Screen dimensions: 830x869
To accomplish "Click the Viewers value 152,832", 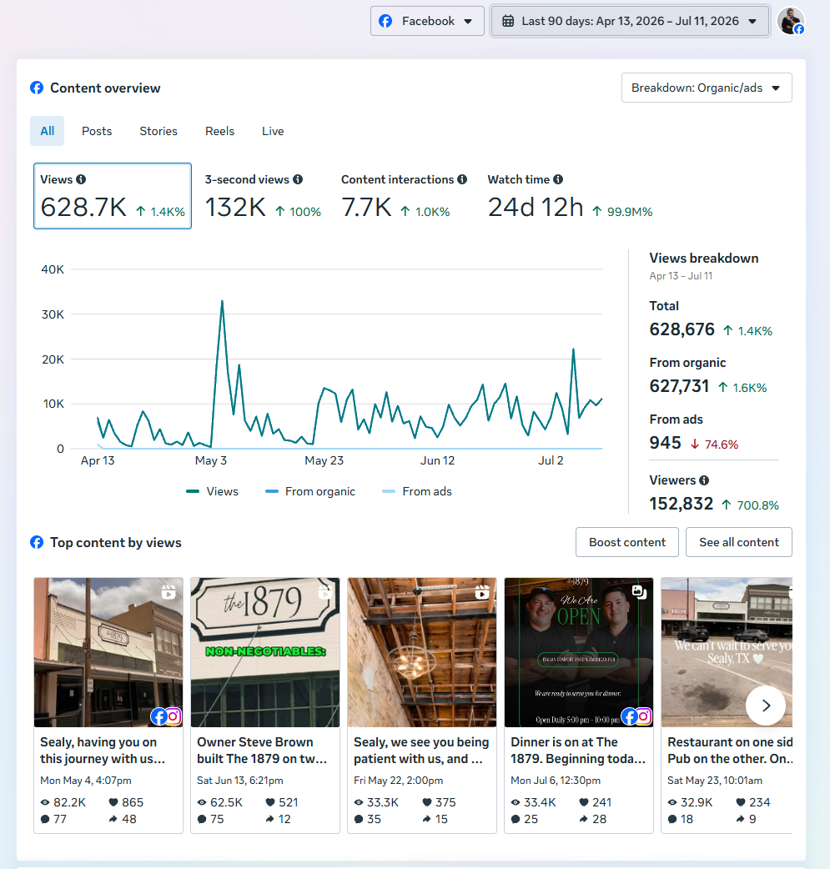I will point(681,504).
